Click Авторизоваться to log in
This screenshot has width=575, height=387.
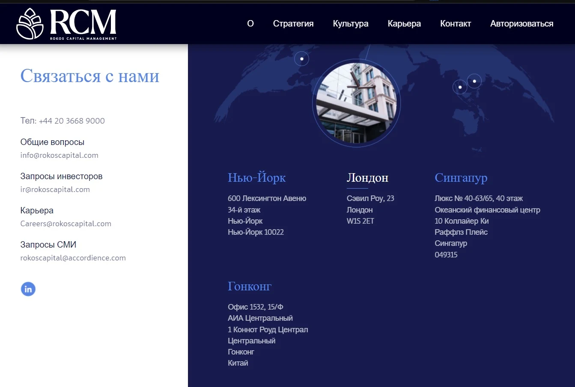(521, 24)
